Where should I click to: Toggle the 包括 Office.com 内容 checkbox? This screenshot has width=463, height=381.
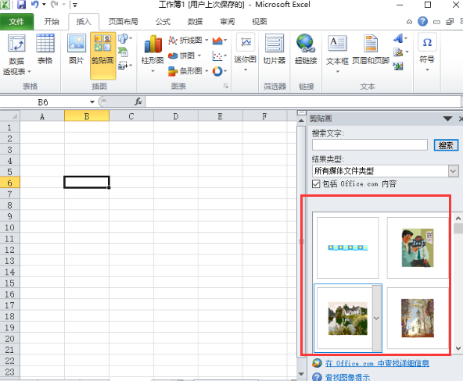(316, 184)
